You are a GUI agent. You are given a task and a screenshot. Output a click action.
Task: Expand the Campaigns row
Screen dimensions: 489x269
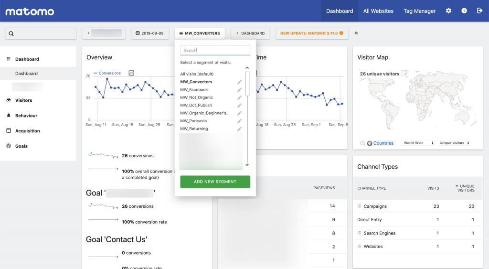coord(359,206)
